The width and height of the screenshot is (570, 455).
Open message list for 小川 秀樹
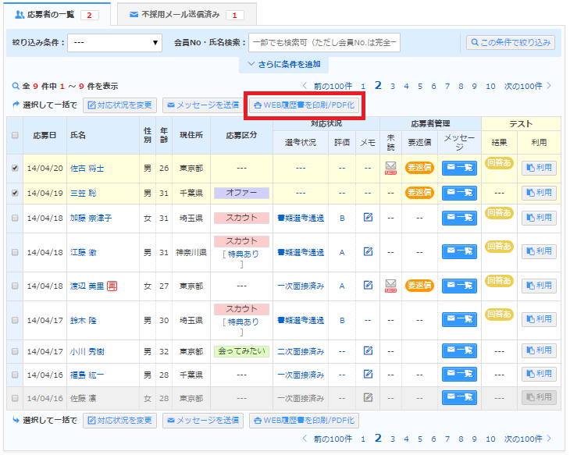459,350
